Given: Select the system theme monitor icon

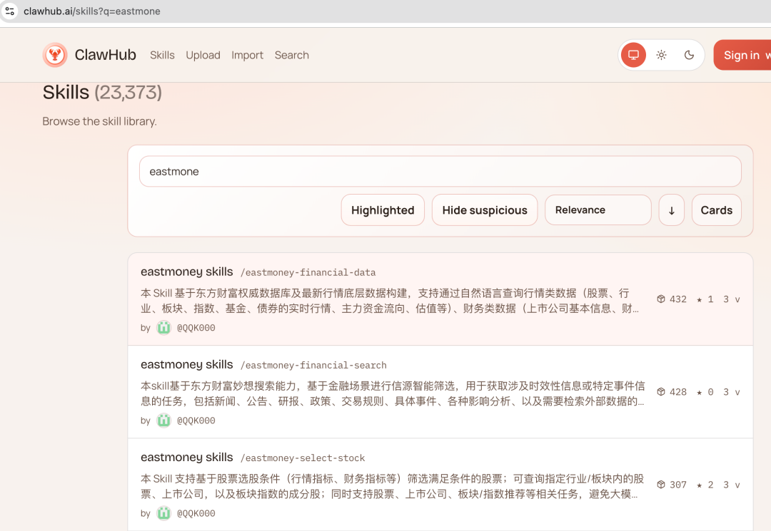Looking at the screenshot, I should pos(633,55).
